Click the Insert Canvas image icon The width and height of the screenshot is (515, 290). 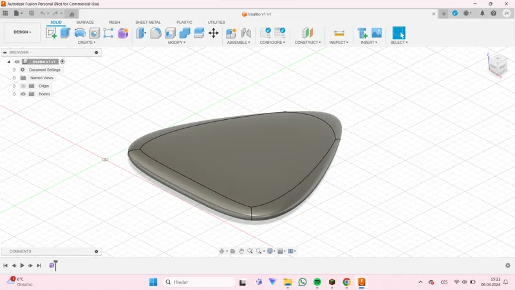(377, 33)
